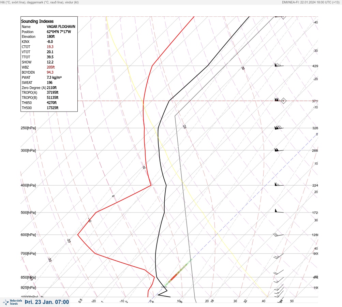Click the -40 temperature label on the right axis
342x307 pixels.
(x=316, y=22)
